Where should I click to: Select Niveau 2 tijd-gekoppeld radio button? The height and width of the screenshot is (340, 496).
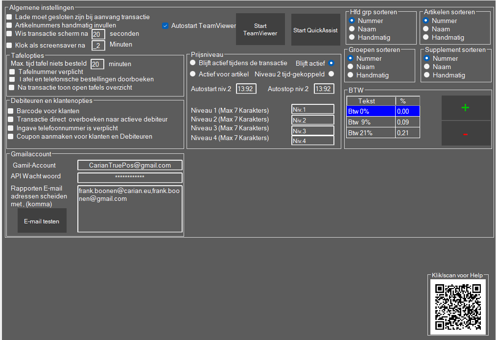click(331, 74)
